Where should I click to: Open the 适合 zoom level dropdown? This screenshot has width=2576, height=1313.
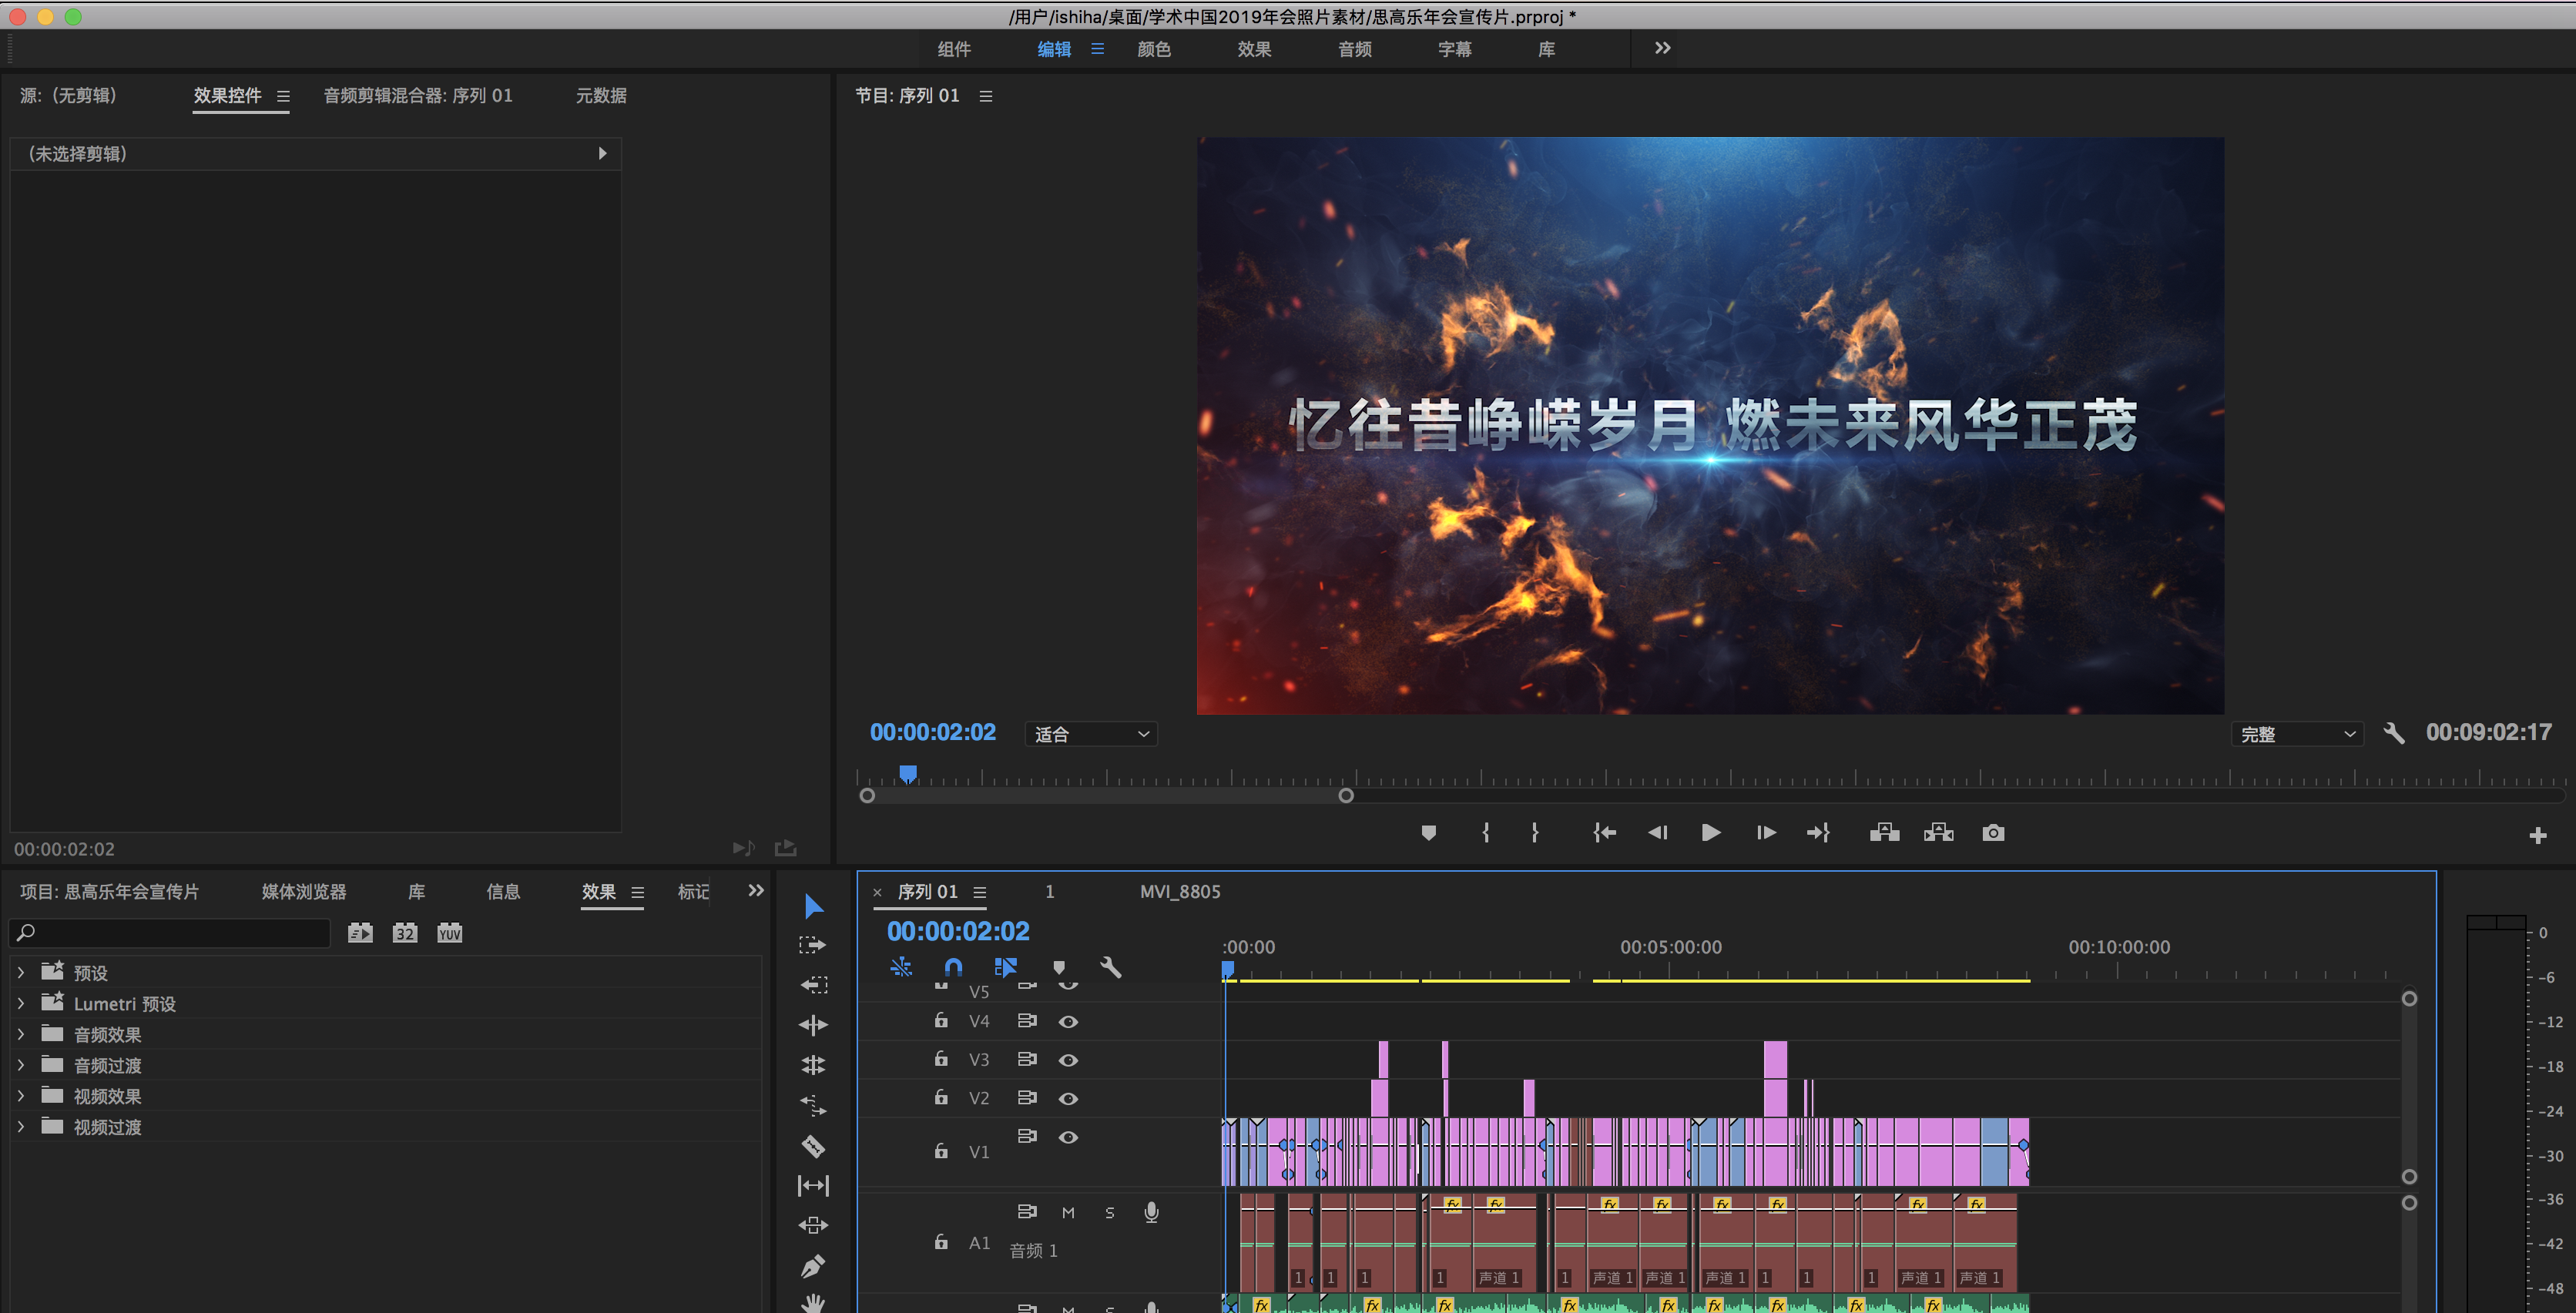(1091, 734)
